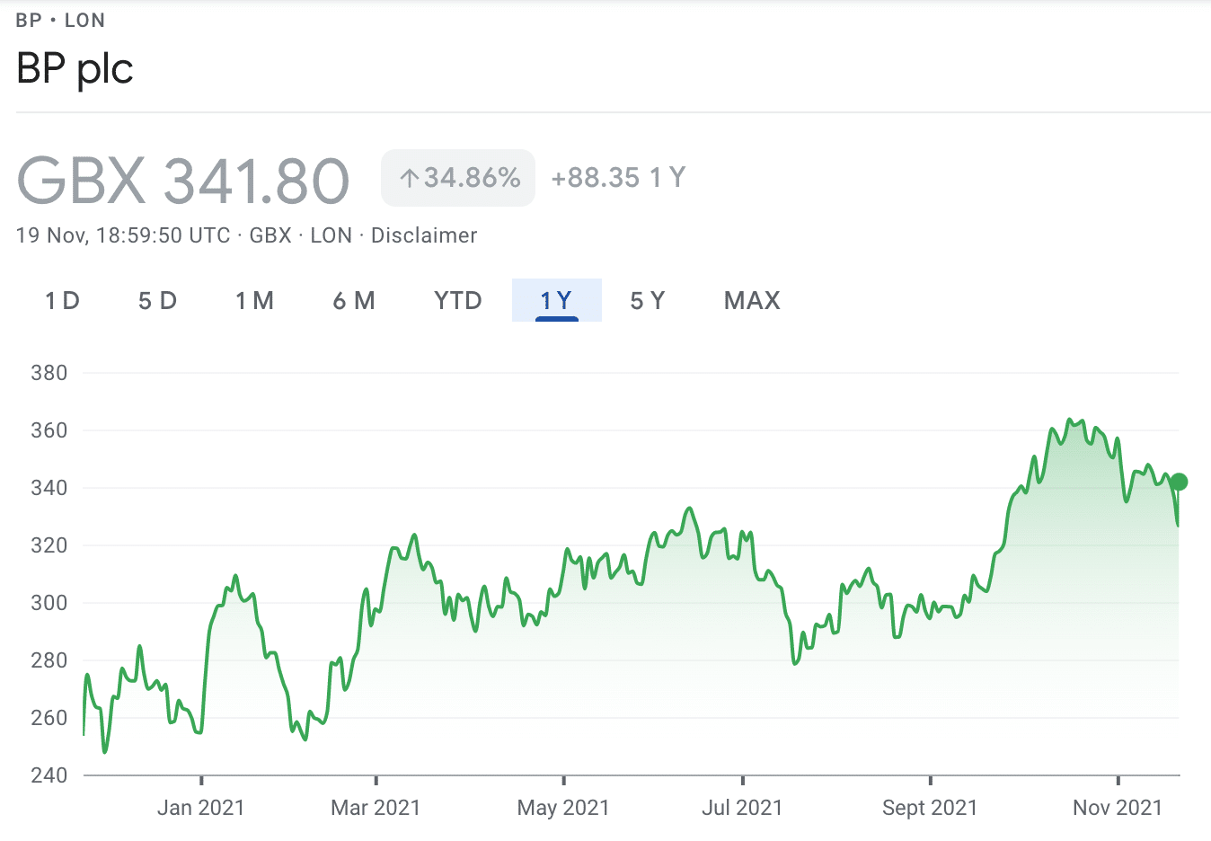Click the active 1Y range tab
Viewport: 1211px width, 841px height.
[x=556, y=301]
